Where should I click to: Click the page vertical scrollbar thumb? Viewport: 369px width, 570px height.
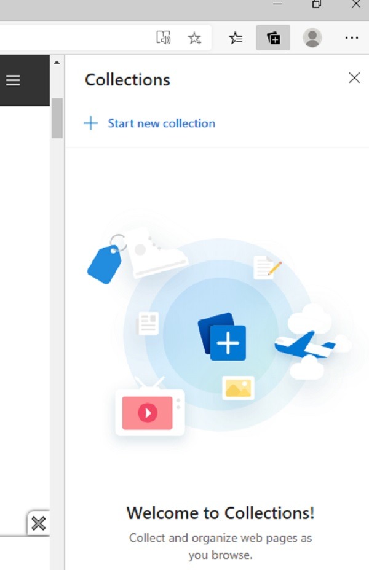tap(57, 118)
